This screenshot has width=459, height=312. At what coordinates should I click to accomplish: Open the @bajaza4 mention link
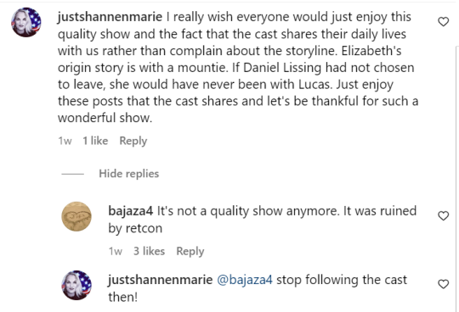pos(245,280)
